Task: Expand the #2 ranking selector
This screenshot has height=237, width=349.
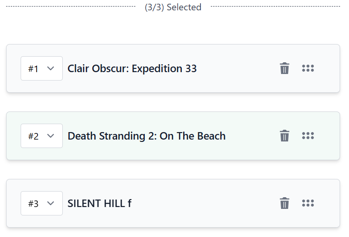Action: click(42, 136)
